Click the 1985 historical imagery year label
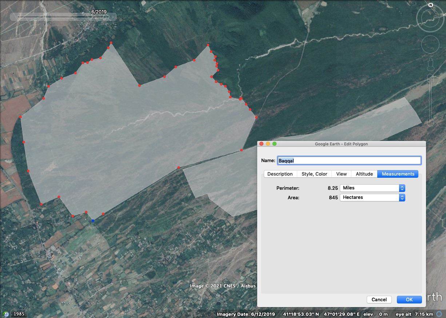The width and height of the screenshot is (446, 318). tap(19, 314)
